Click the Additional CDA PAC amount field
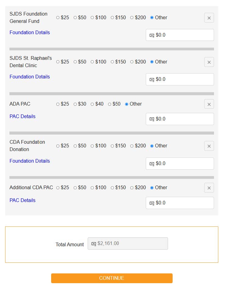This screenshot has width=235, height=285. coord(180,203)
